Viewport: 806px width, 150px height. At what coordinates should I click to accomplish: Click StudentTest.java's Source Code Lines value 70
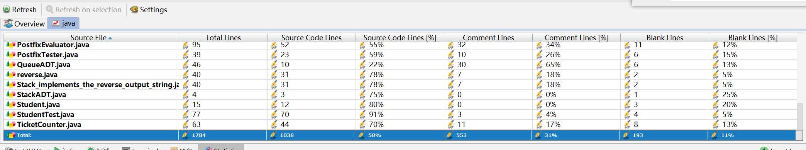coord(285,114)
